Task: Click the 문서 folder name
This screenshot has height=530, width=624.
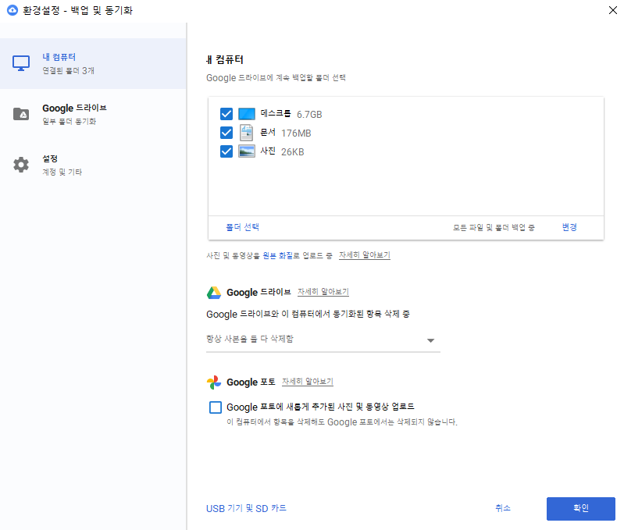Action: [x=267, y=132]
